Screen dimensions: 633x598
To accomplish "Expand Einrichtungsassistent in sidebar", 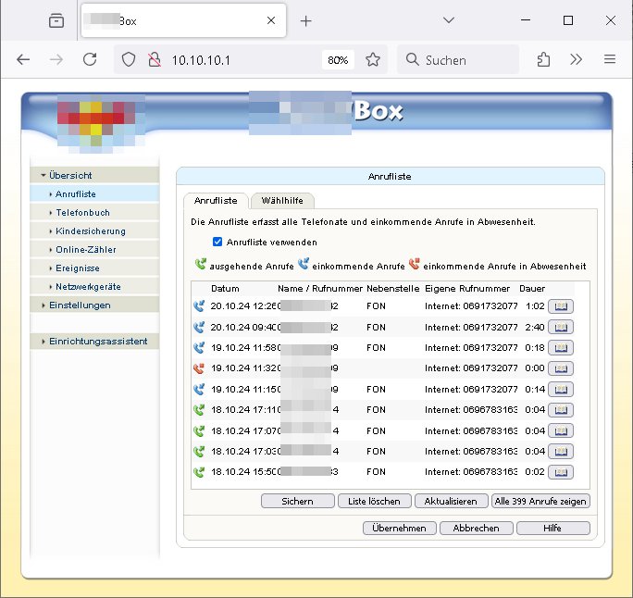I will [97, 342].
